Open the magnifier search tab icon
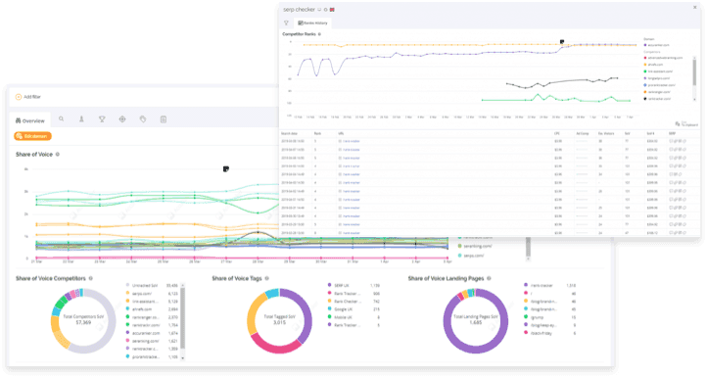Viewport: 707px width, 377px height. [62, 119]
